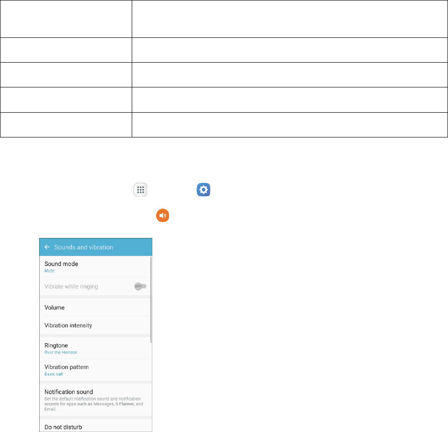Viewport: 448px width, 432px height.
Task: Tap the orange Sounds speaker icon
Action: click(163, 215)
